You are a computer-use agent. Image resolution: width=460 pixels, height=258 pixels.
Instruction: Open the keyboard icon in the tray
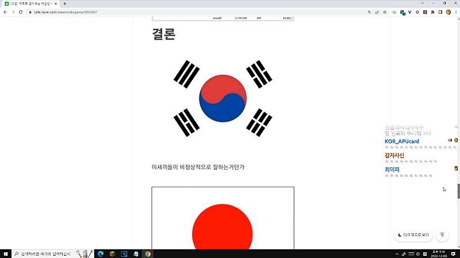click(x=411, y=254)
